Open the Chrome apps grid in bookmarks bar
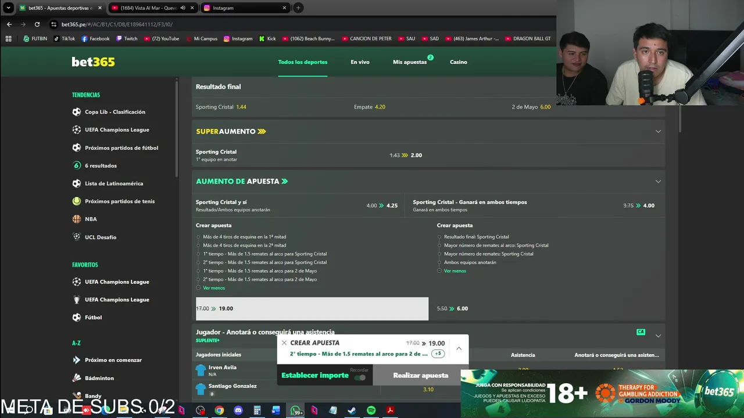The image size is (744, 418). (8, 39)
